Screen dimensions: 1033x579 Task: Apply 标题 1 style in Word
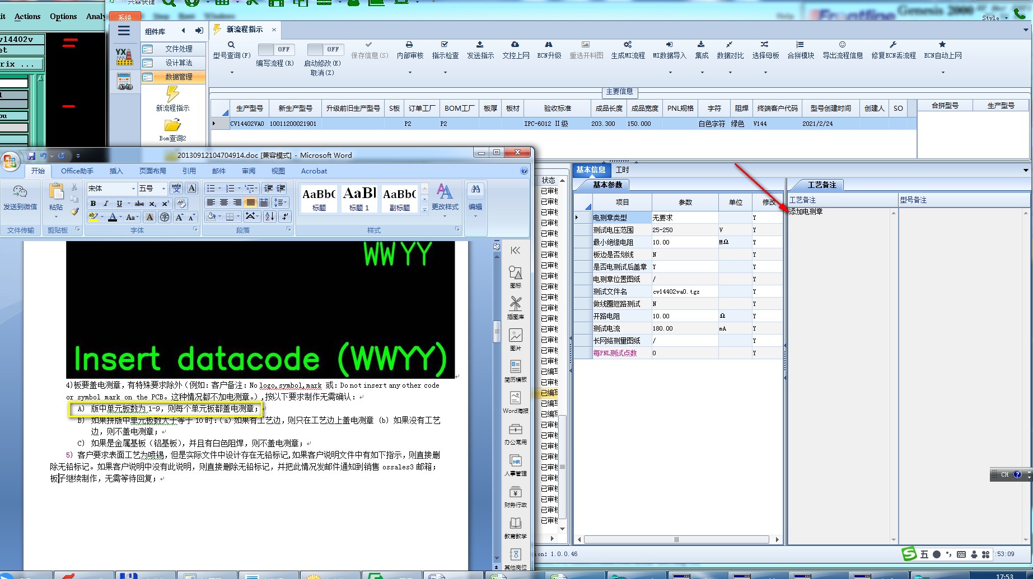[359, 198]
